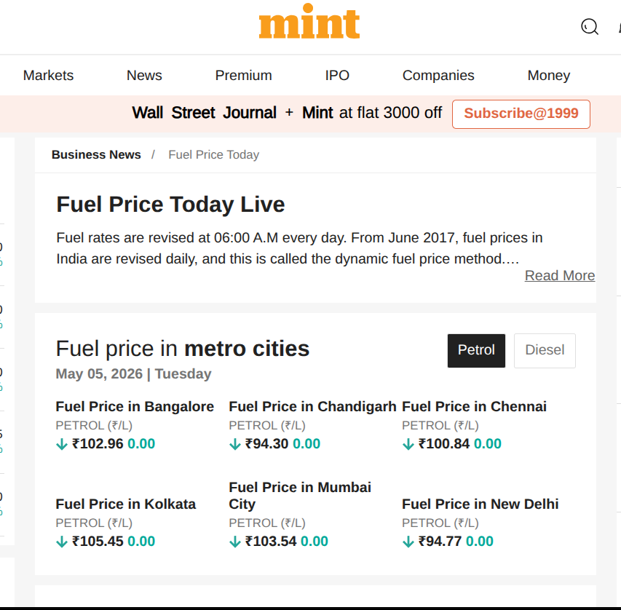Screen dimensions: 621x610
Task: Open the Companies section
Action: point(438,75)
